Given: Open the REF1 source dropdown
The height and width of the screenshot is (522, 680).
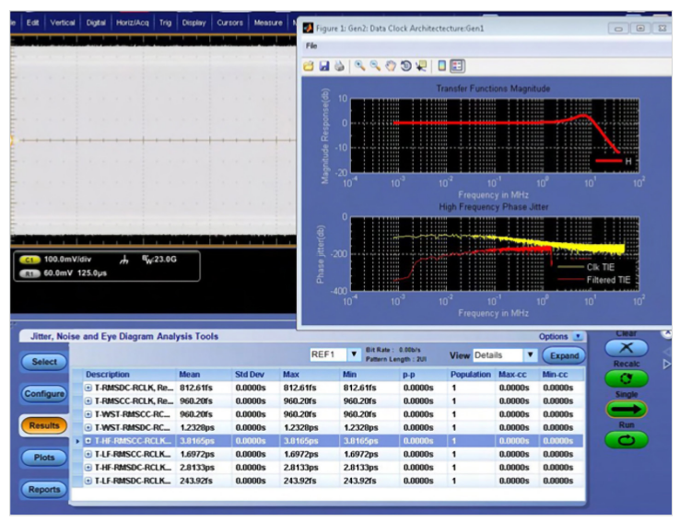Looking at the screenshot, I should click(353, 354).
